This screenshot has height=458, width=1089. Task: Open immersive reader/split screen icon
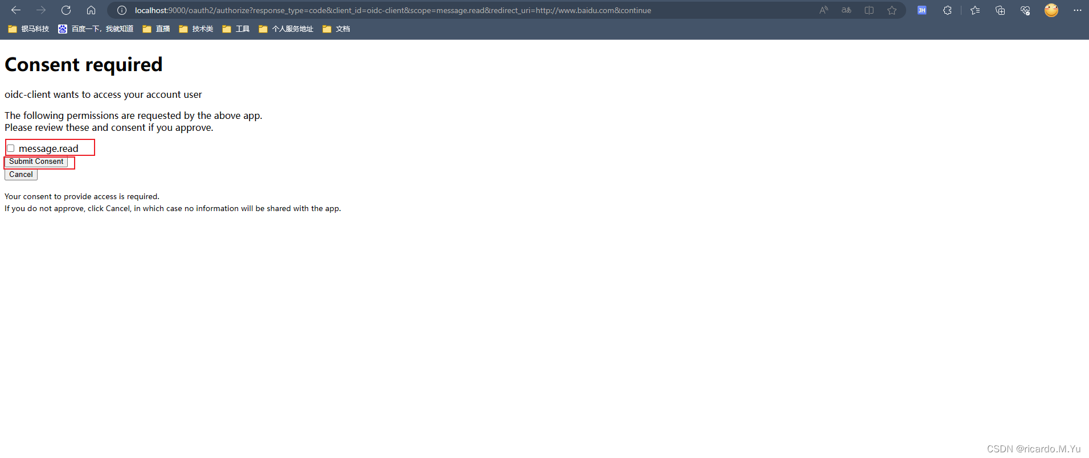[869, 10]
